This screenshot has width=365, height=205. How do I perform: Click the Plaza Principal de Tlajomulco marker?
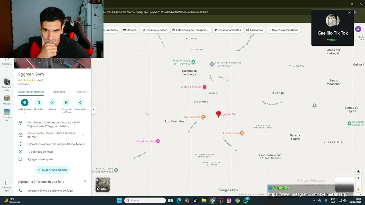pos(193,62)
